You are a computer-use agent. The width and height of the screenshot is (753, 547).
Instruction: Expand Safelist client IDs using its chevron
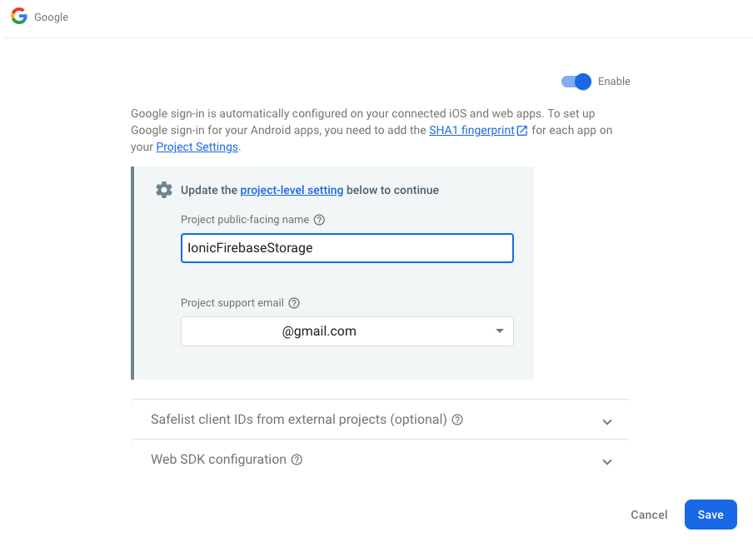[x=607, y=421]
